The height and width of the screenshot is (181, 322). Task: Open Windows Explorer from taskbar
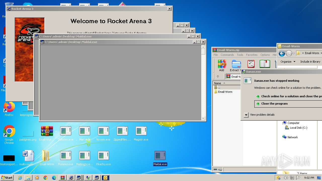point(28,178)
